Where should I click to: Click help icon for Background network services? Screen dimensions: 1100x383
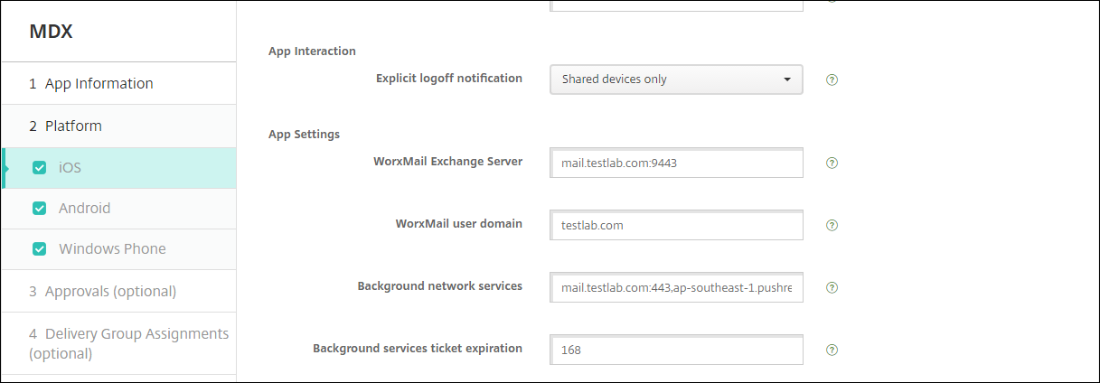pyautogui.click(x=832, y=287)
